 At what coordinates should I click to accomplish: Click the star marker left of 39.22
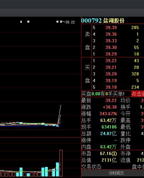coord(57,21)
